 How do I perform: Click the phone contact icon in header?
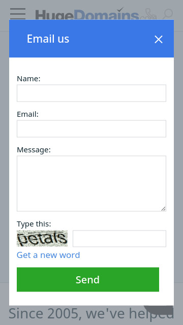150,14
